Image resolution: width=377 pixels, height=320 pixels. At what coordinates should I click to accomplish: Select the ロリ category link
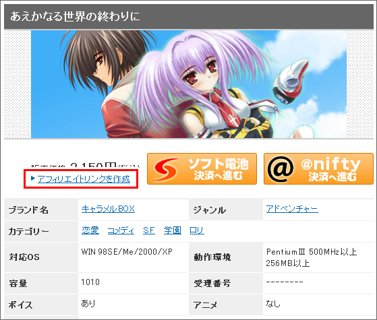(197, 230)
